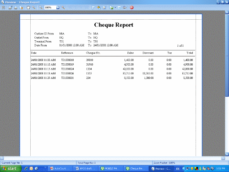Screen dimensions: 229x172
Task: Click the vertical scrollbar thumb
Action: 227,55
